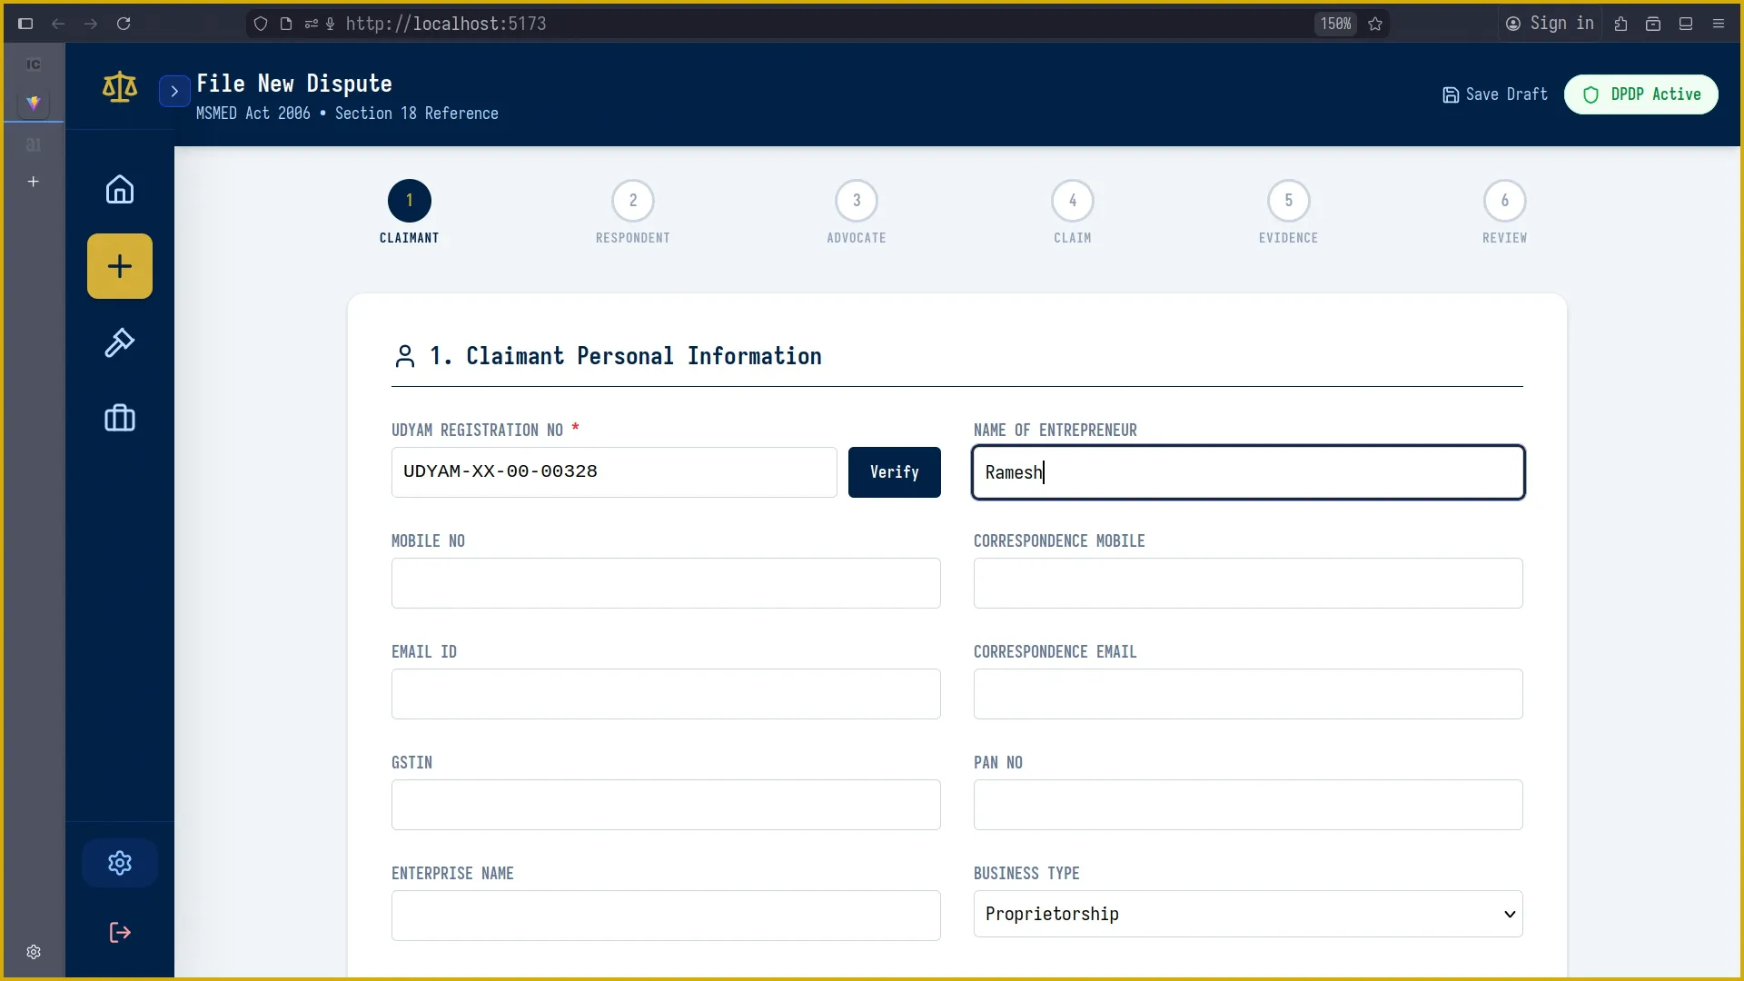This screenshot has width=1744, height=981.
Task: Bookmark the page with the star icon
Action: coord(1375,24)
